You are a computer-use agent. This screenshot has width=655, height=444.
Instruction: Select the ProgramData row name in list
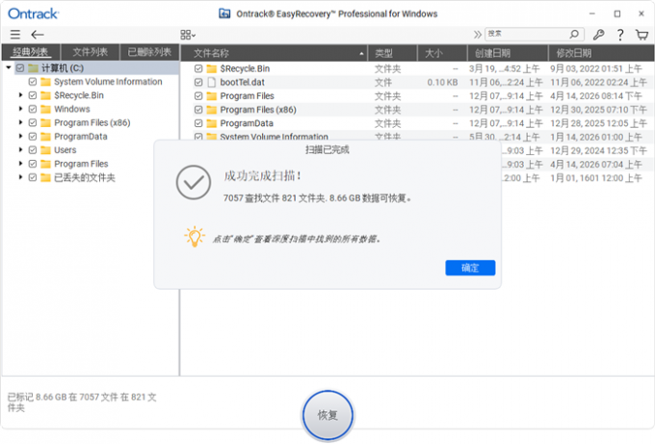pyautogui.click(x=247, y=123)
